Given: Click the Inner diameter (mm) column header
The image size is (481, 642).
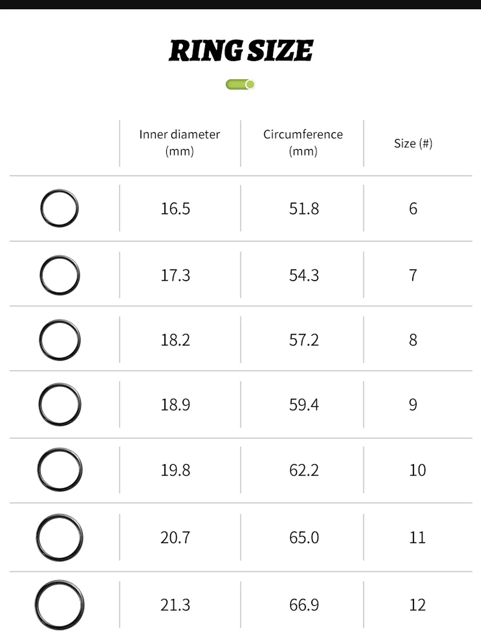Looking at the screenshot, I should (x=180, y=143).
